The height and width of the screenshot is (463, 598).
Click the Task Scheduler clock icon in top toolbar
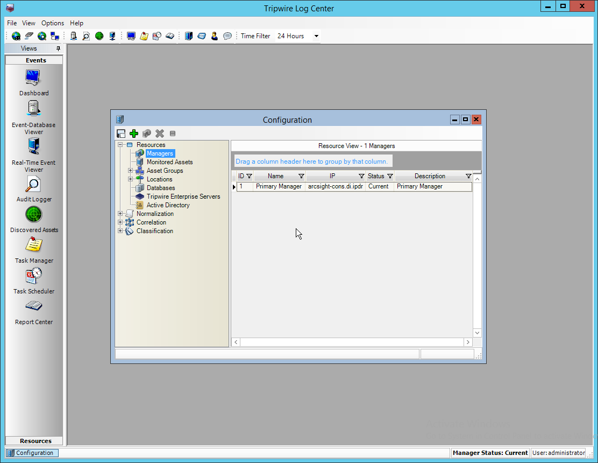156,36
